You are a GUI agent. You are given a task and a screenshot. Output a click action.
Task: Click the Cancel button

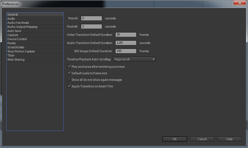[x=202, y=139]
